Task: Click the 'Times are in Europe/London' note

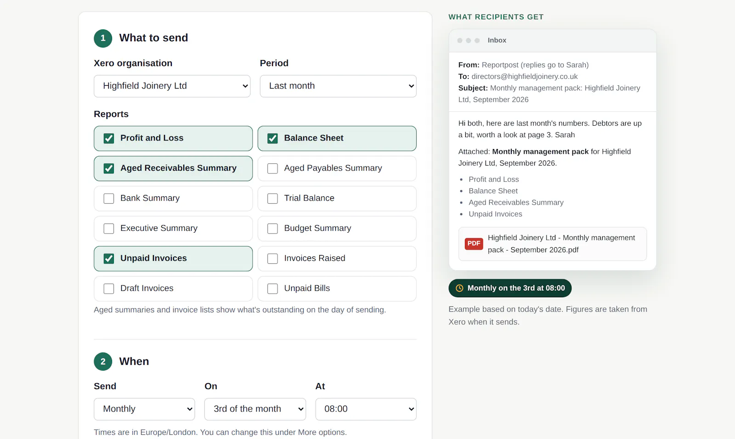Action: coord(220,433)
